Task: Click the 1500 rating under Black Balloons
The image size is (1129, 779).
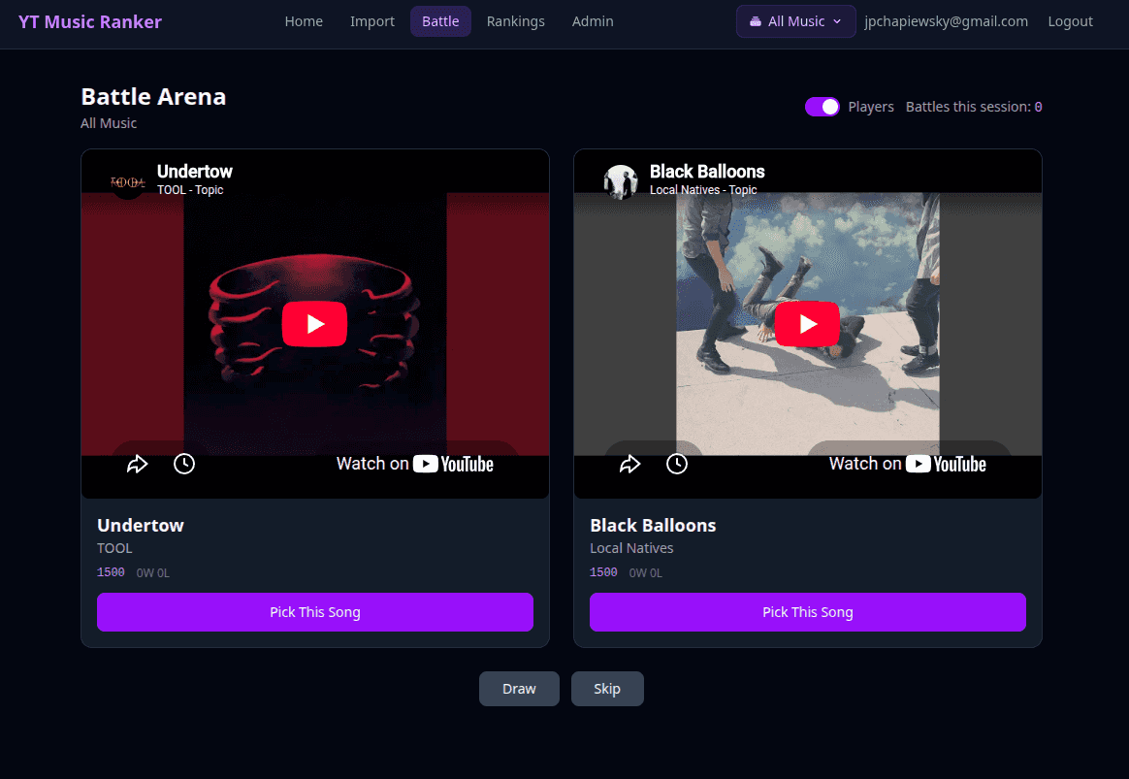Action: click(x=603, y=572)
